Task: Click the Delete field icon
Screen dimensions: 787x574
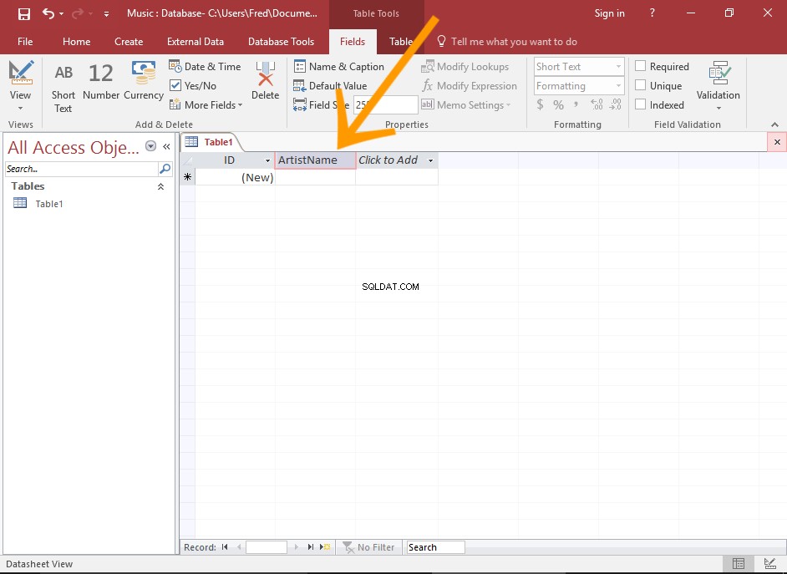Action: tap(265, 81)
